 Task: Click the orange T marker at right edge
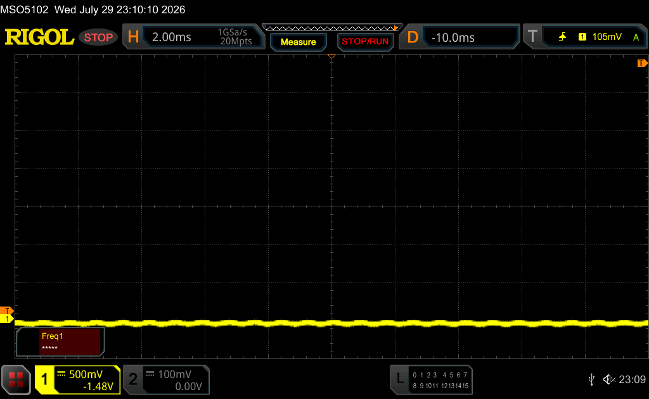coord(642,63)
